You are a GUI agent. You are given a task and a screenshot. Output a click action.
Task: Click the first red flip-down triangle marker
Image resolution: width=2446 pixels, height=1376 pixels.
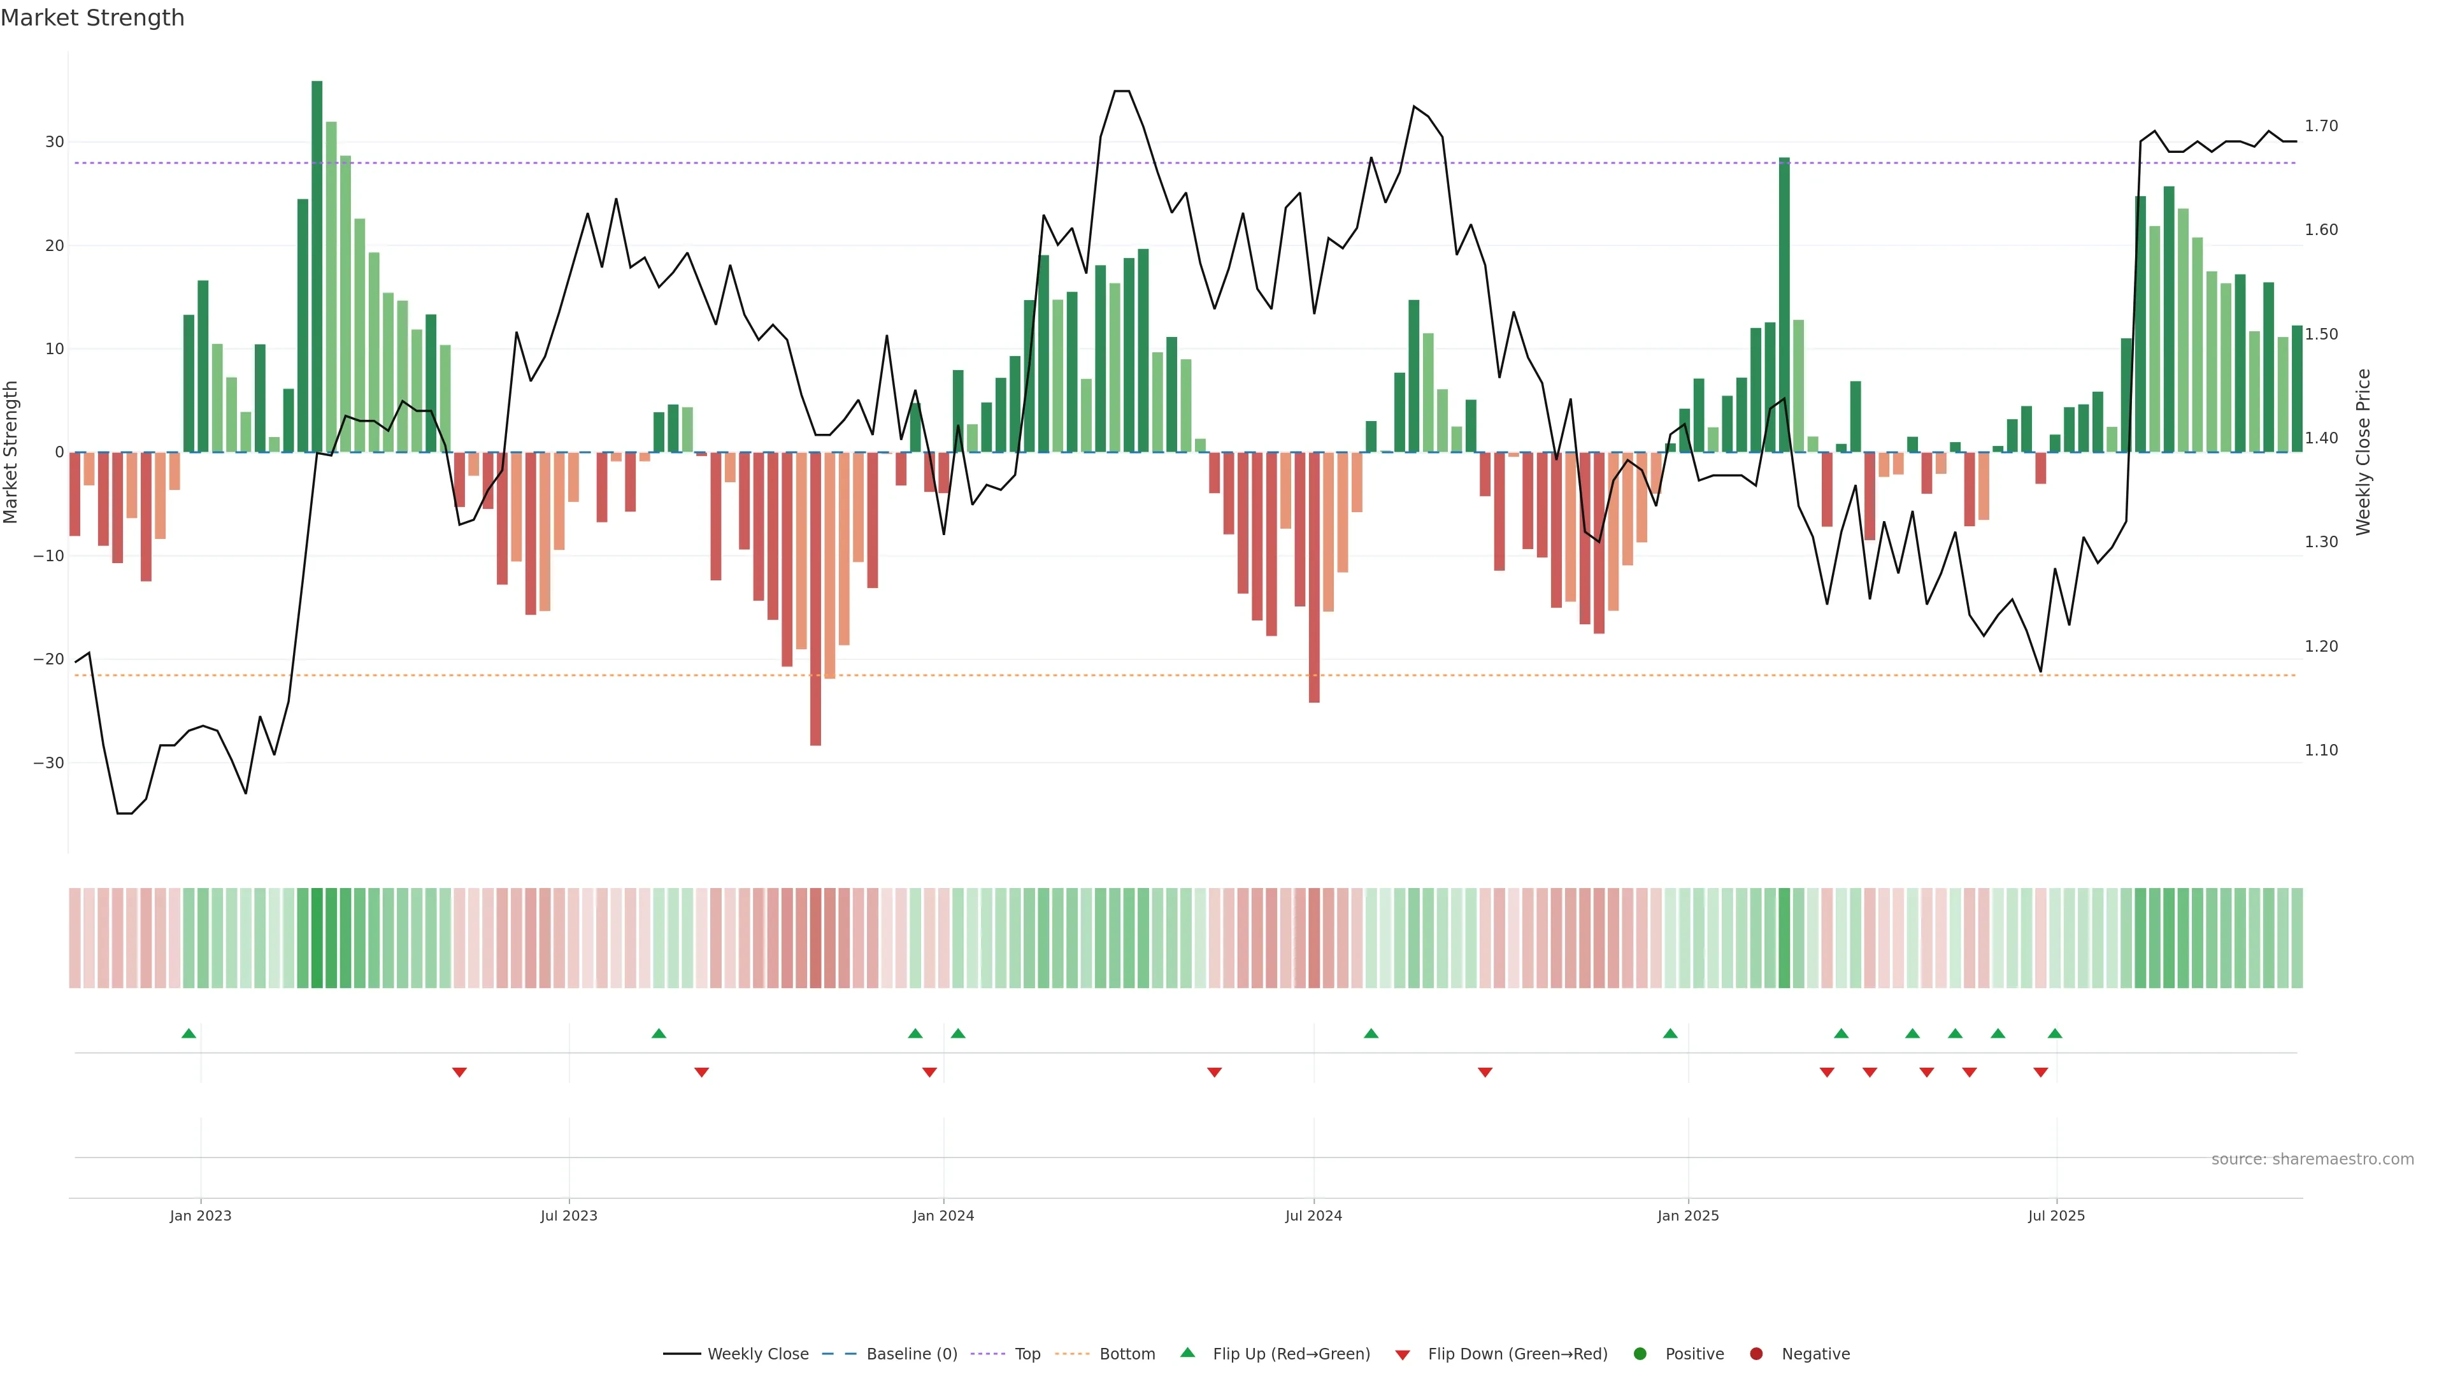coord(459,1072)
